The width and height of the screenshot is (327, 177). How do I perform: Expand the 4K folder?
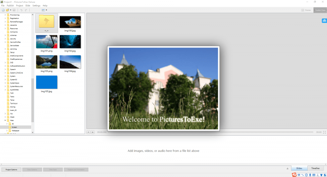(7, 123)
